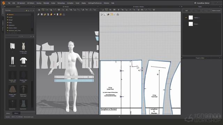Select the D Cup Center Front pattern piece
Viewport: 223px width, 125px height.
point(121,87)
